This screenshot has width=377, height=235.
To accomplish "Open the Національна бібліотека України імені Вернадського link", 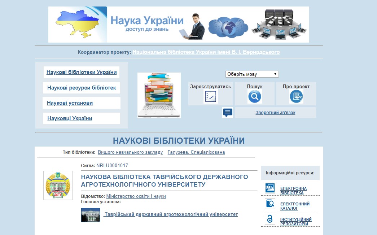I will 206,52.
